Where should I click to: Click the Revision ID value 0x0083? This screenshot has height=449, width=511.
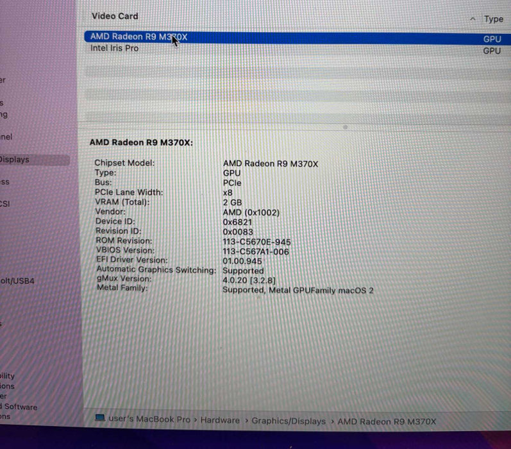[238, 232]
